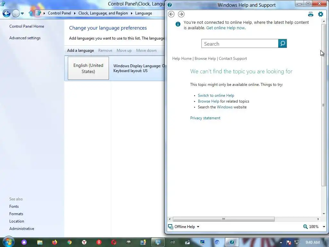Go back in the Control Panel window

[6, 14]
